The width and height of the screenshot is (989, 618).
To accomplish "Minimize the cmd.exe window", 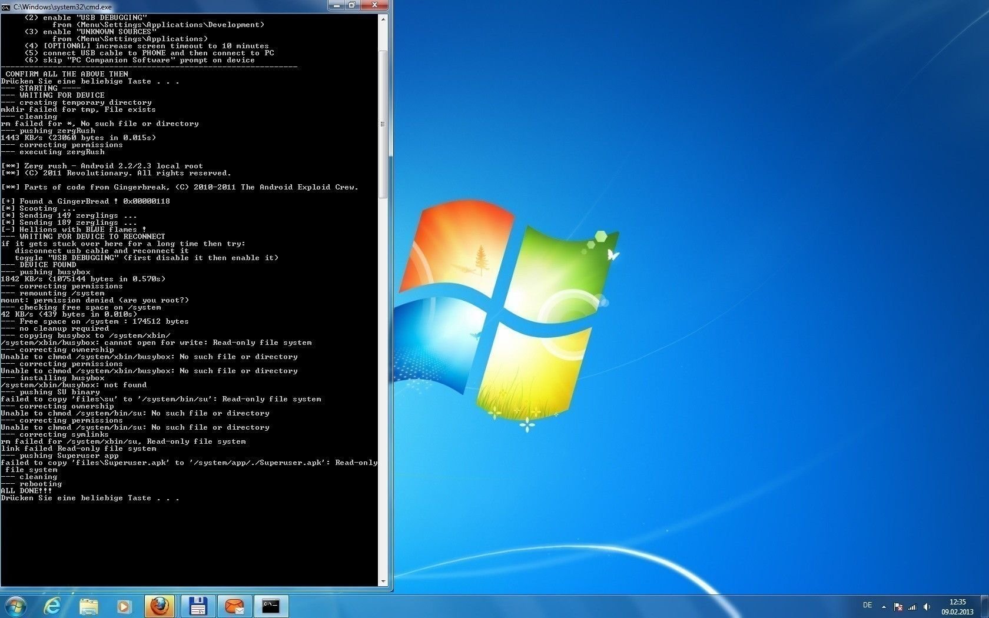I will coord(336,5).
